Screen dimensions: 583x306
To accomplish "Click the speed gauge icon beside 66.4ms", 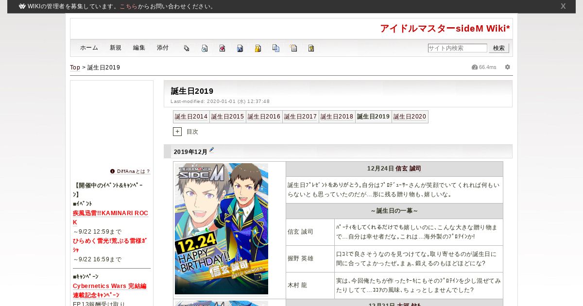I will click(475, 67).
